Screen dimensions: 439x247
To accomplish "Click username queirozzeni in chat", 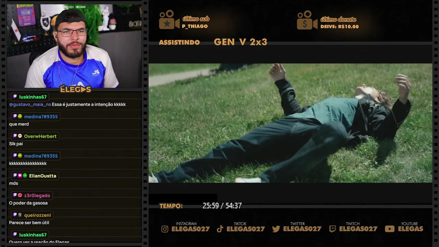I will pyautogui.click(x=37, y=215).
